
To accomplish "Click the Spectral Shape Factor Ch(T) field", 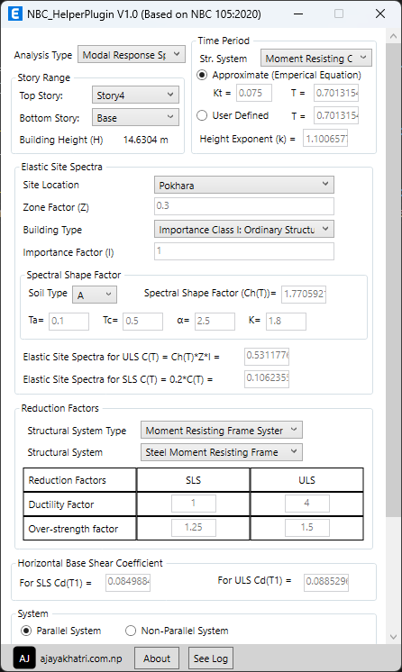I will [x=304, y=294].
